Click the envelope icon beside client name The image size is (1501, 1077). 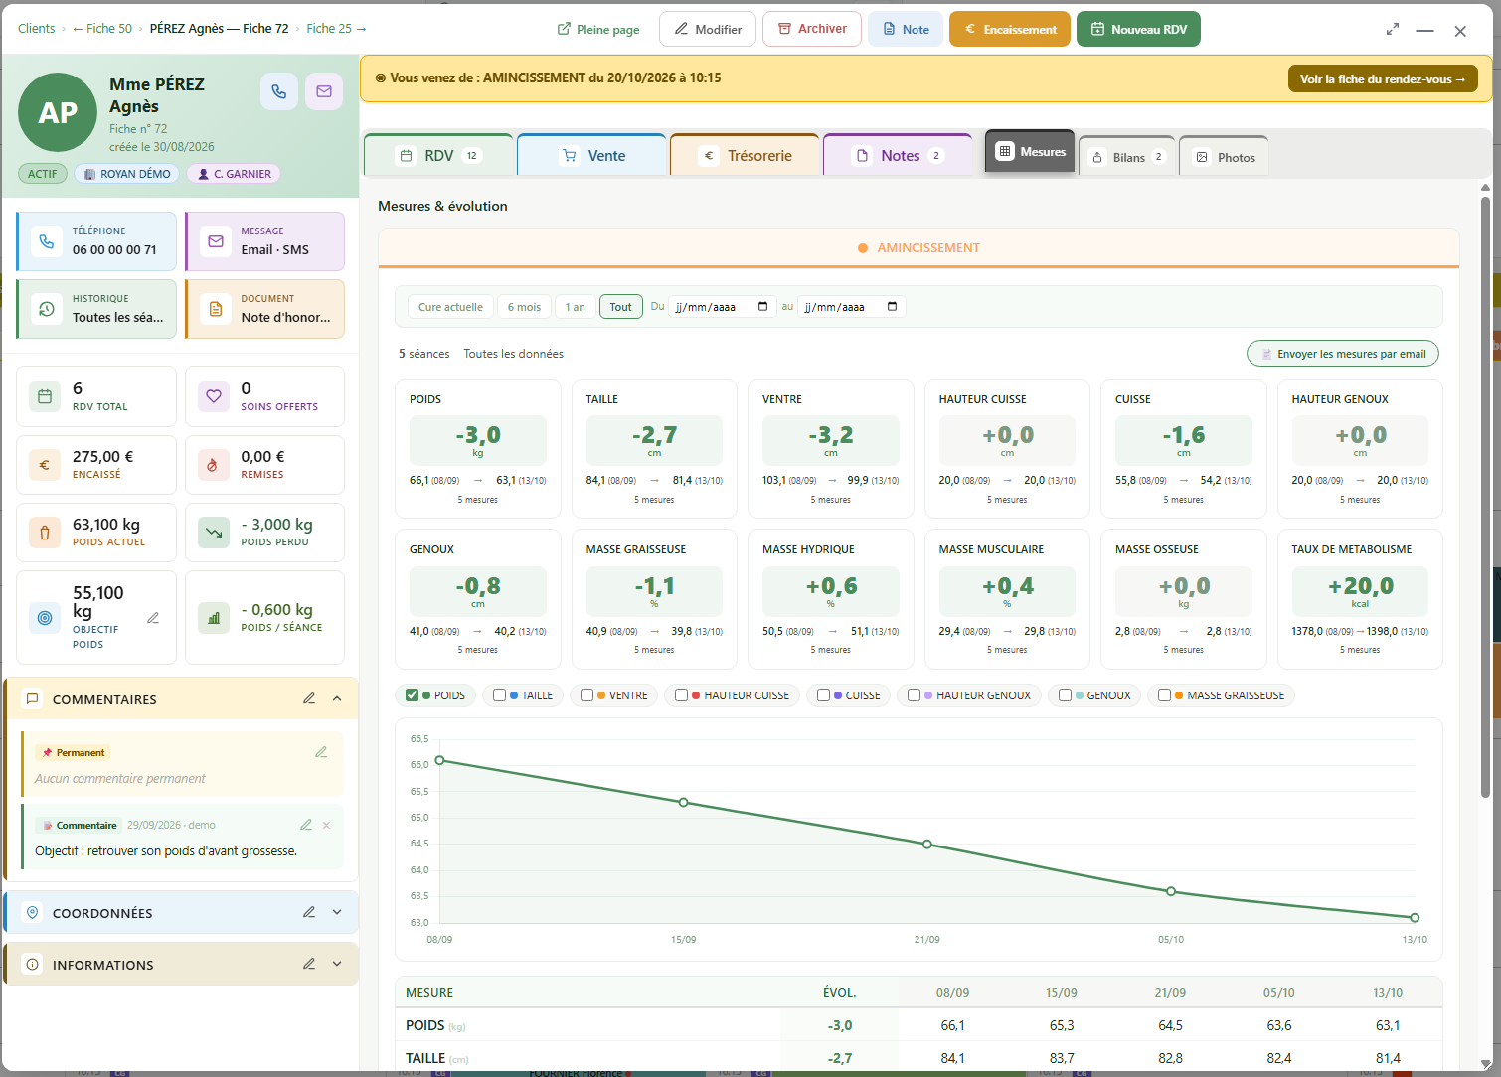point(324,91)
